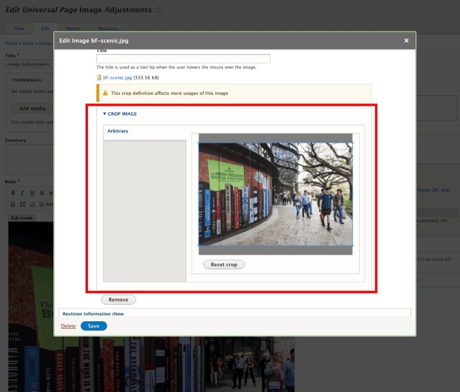Click the page Title field with Image Adjustments
The image size is (460, 392).
pyautogui.click(x=29, y=64)
